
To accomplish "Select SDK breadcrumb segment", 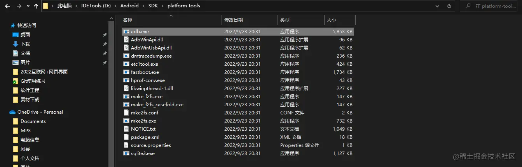I will 153,6.
